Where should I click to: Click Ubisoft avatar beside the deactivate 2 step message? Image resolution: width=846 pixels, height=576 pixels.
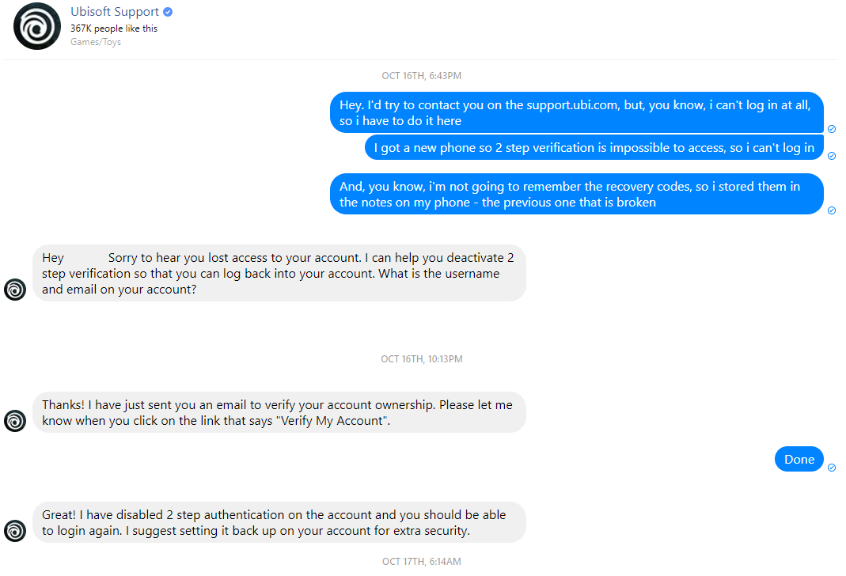[15, 290]
